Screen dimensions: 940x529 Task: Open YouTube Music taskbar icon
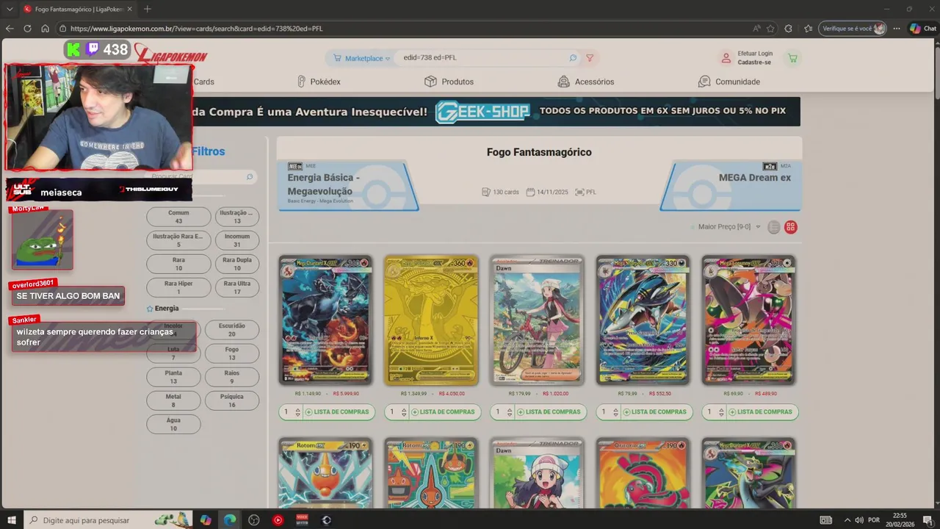point(278,520)
